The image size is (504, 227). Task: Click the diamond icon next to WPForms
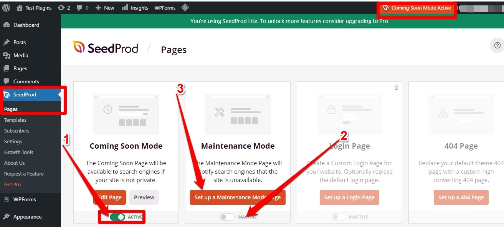(185, 8)
